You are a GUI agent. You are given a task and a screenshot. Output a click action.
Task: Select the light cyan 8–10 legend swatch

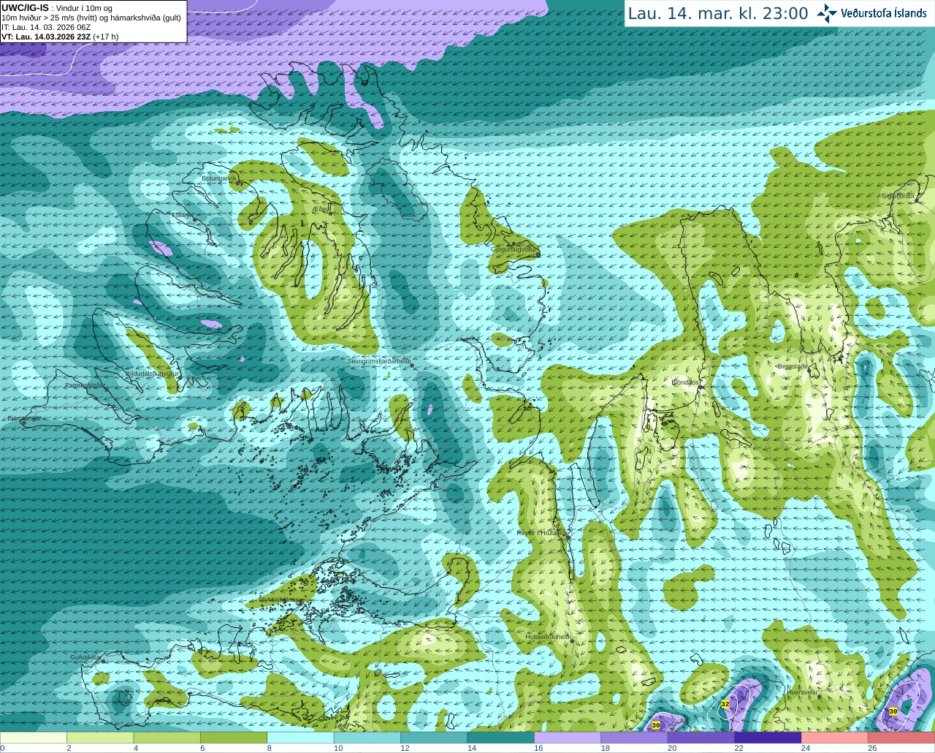(300, 738)
